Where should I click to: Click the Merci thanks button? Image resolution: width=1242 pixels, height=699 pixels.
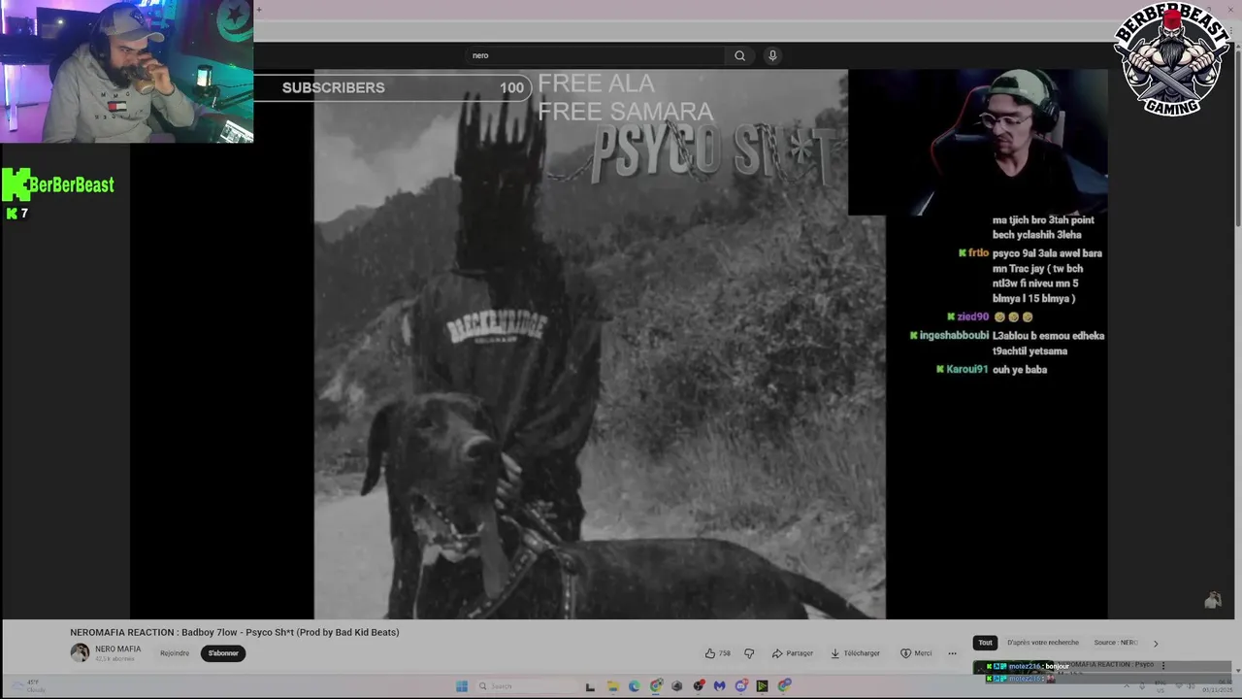(916, 653)
